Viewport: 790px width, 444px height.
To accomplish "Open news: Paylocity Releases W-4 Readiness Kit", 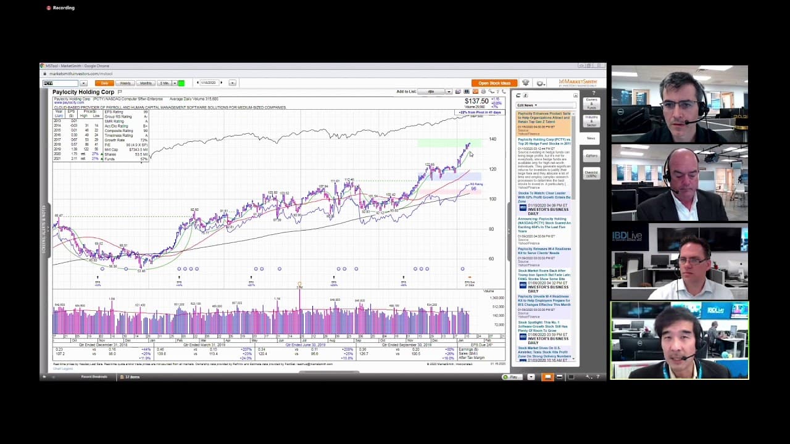I will pyautogui.click(x=544, y=250).
